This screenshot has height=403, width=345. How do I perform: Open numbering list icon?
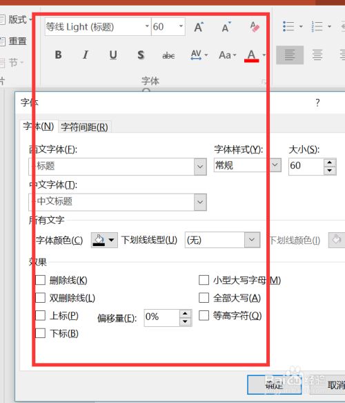317,26
